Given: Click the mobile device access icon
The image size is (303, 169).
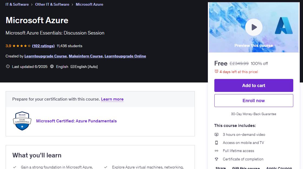Looking at the screenshot, I should tap(217, 143).
